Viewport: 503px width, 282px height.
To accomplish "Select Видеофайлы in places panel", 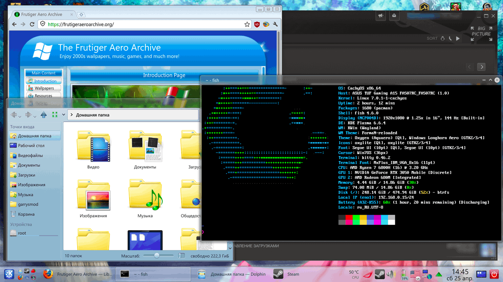I will (35, 155).
